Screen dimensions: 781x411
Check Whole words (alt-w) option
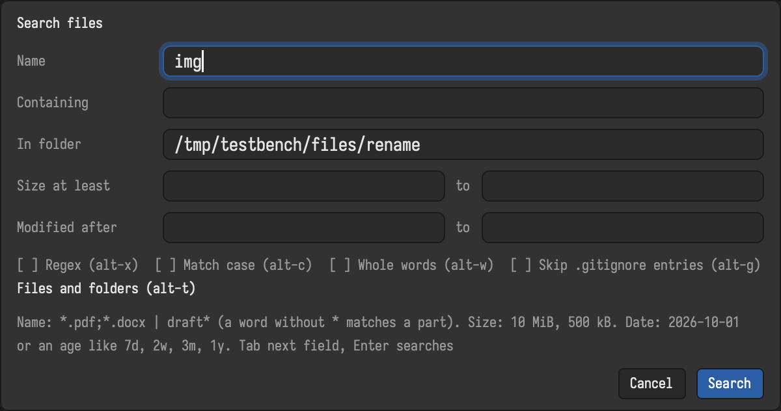pos(411,265)
